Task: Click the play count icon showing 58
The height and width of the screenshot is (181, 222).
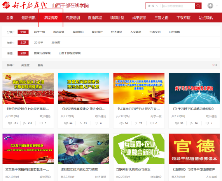Action: (x=192, y=123)
